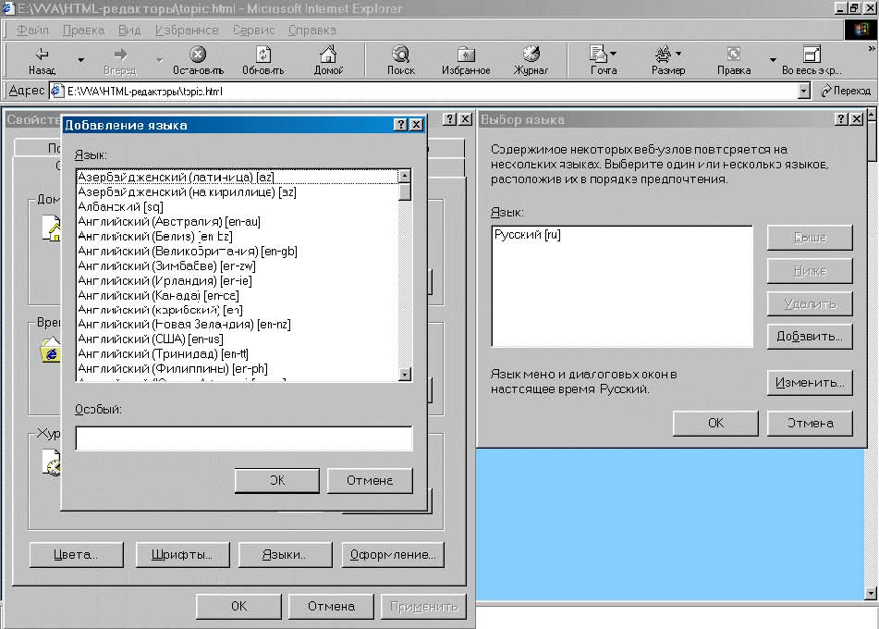
Task: Select Английский (Белиз) [en-bz]
Action: pos(238,236)
